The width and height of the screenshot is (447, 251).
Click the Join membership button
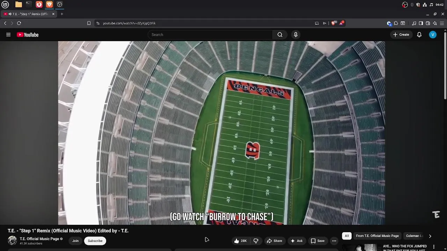[75, 241]
